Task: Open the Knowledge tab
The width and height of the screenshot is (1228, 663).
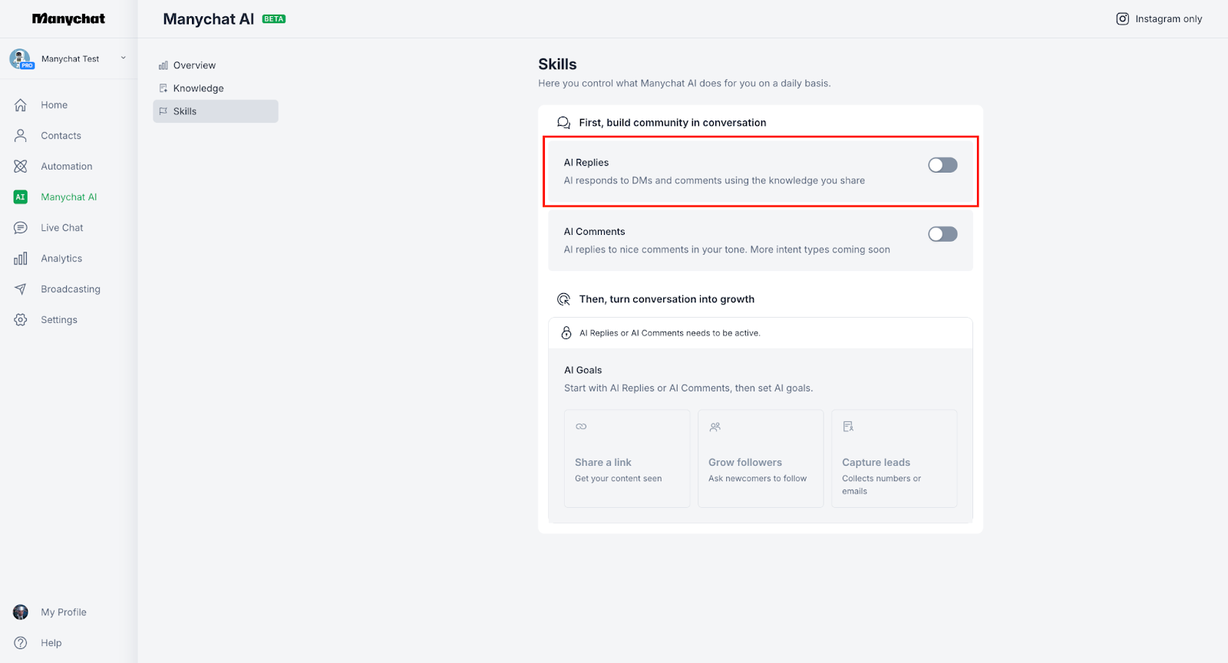Action: click(x=198, y=88)
